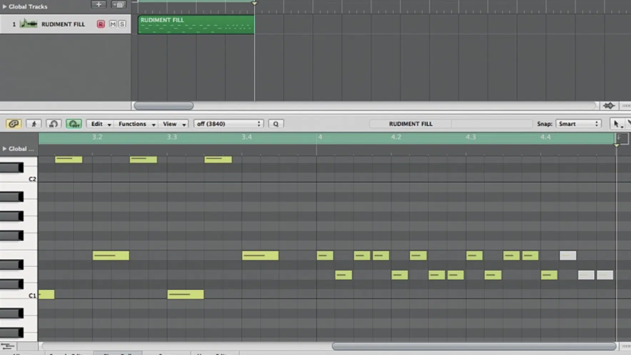The height and width of the screenshot is (355, 631).
Task: Click the Q quantize button
Action: tap(276, 124)
